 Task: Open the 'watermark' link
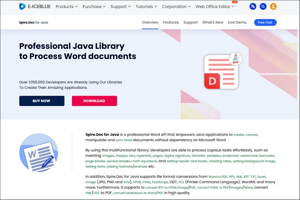tap(249, 156)
